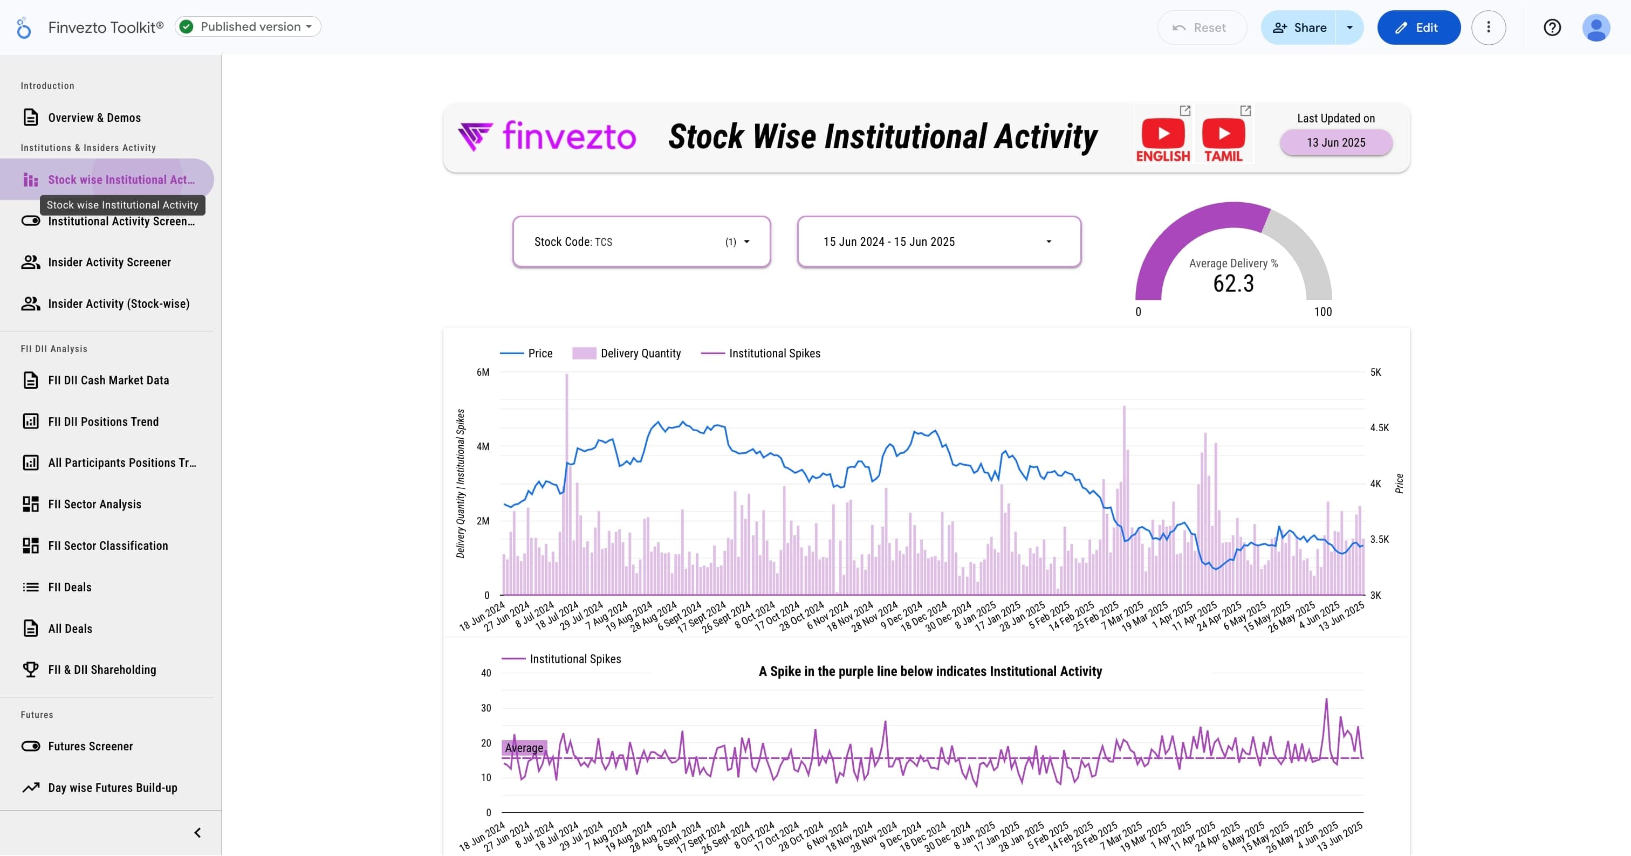Open the user account avatar

(1595, 28)
